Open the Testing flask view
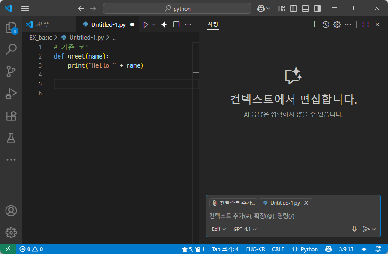 [11, 138]
